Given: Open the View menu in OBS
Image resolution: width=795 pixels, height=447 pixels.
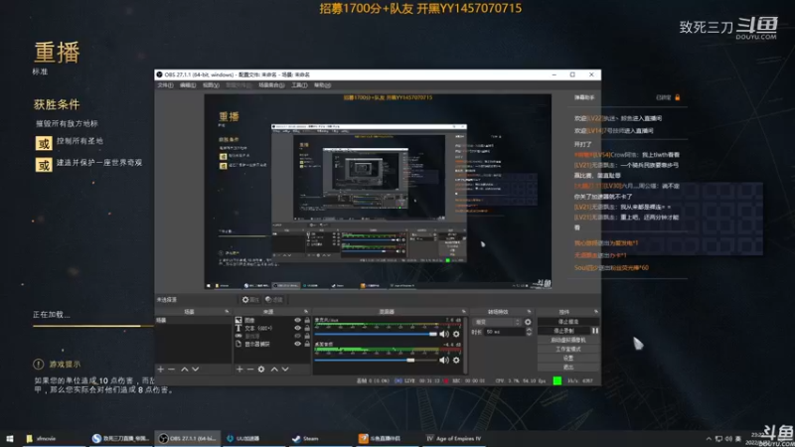Looking at the screenshot, I should pos(211,85).
